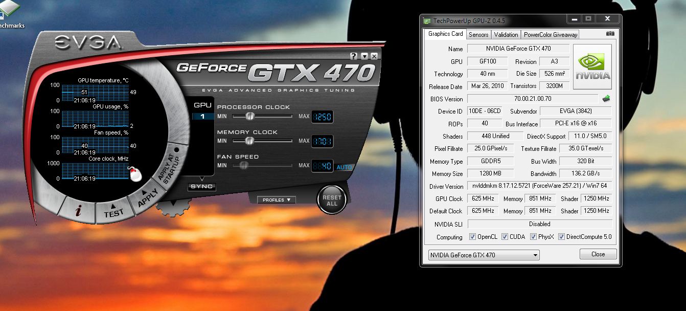Click the gear icon below the EVGA Apply button

(173, 208)
